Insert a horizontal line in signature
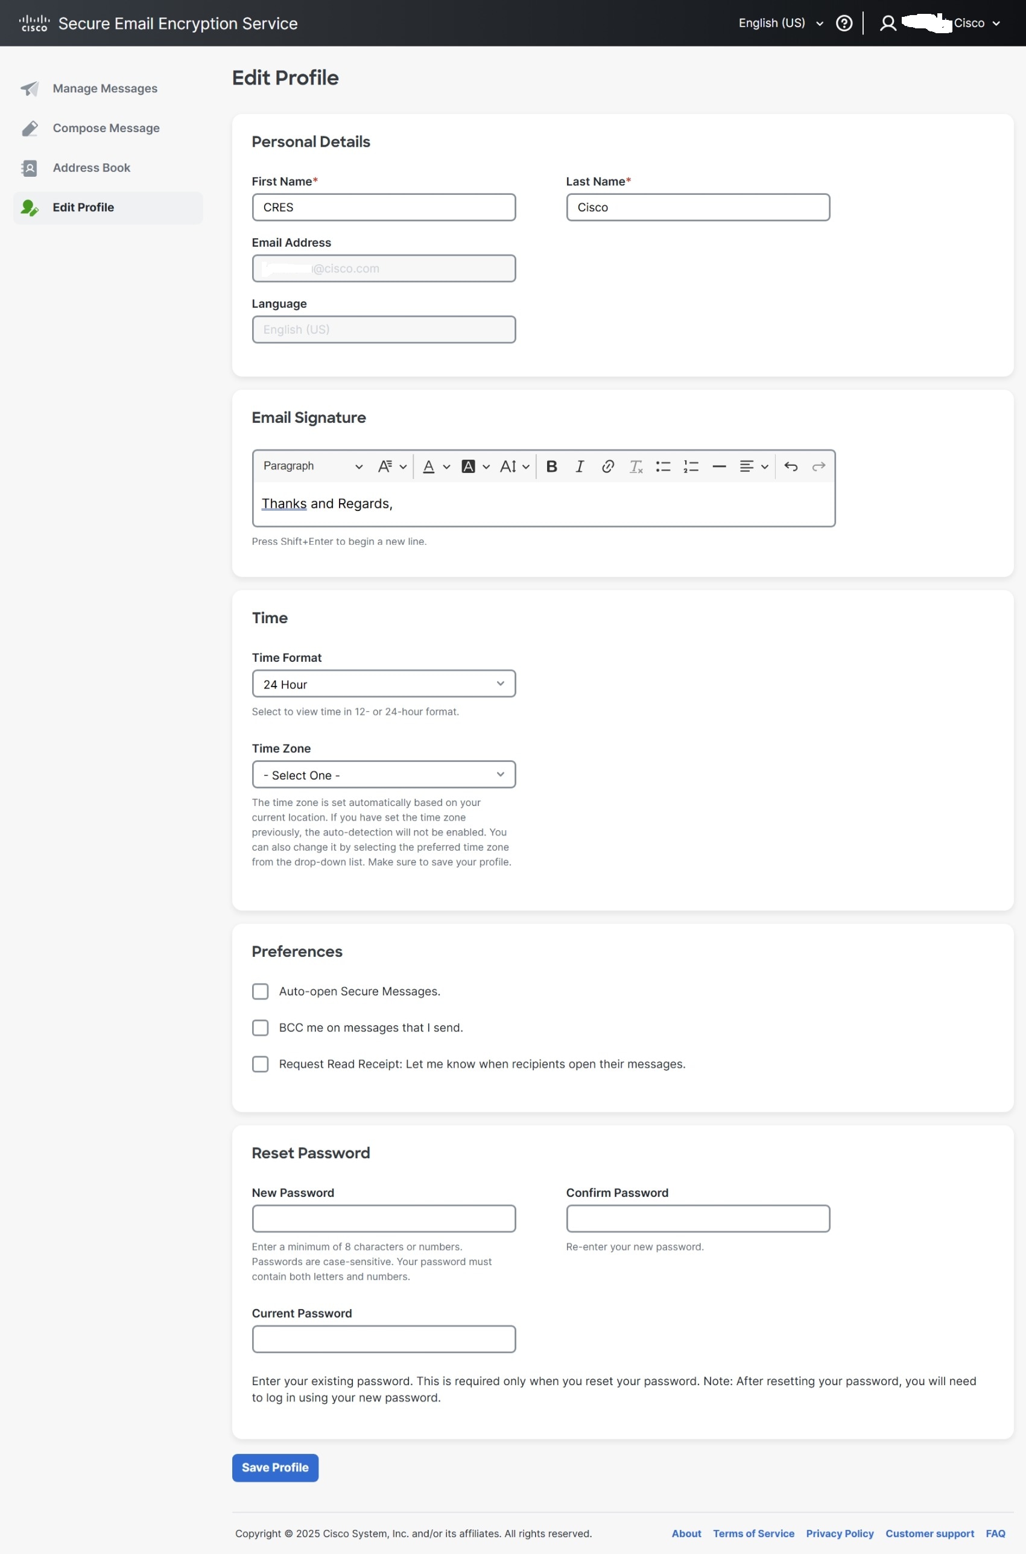Image resolution: width=1026 pixels, height=1554 pixels. [x=719, y=466]
